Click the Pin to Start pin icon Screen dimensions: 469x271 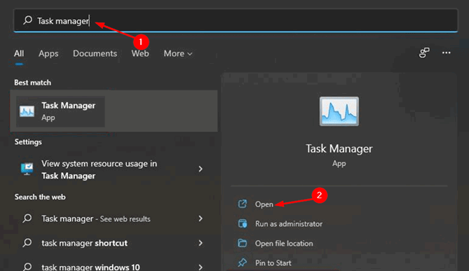click(x=243, y=263)
